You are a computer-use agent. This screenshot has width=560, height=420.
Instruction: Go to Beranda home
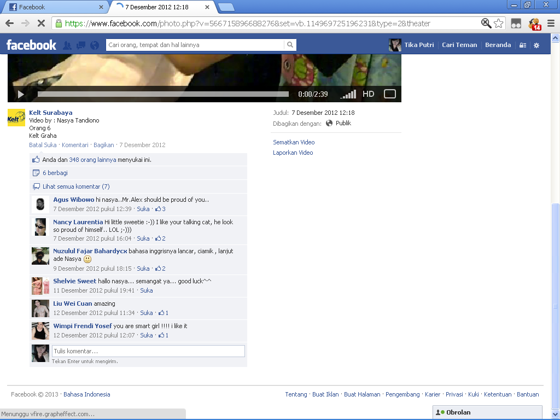(x=498, y=45)
